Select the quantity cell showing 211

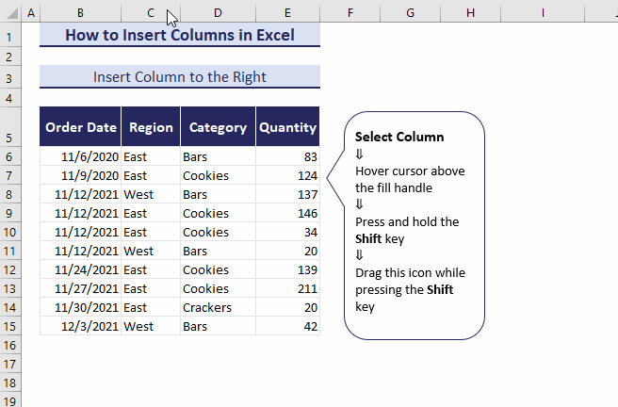click(287, 288)
